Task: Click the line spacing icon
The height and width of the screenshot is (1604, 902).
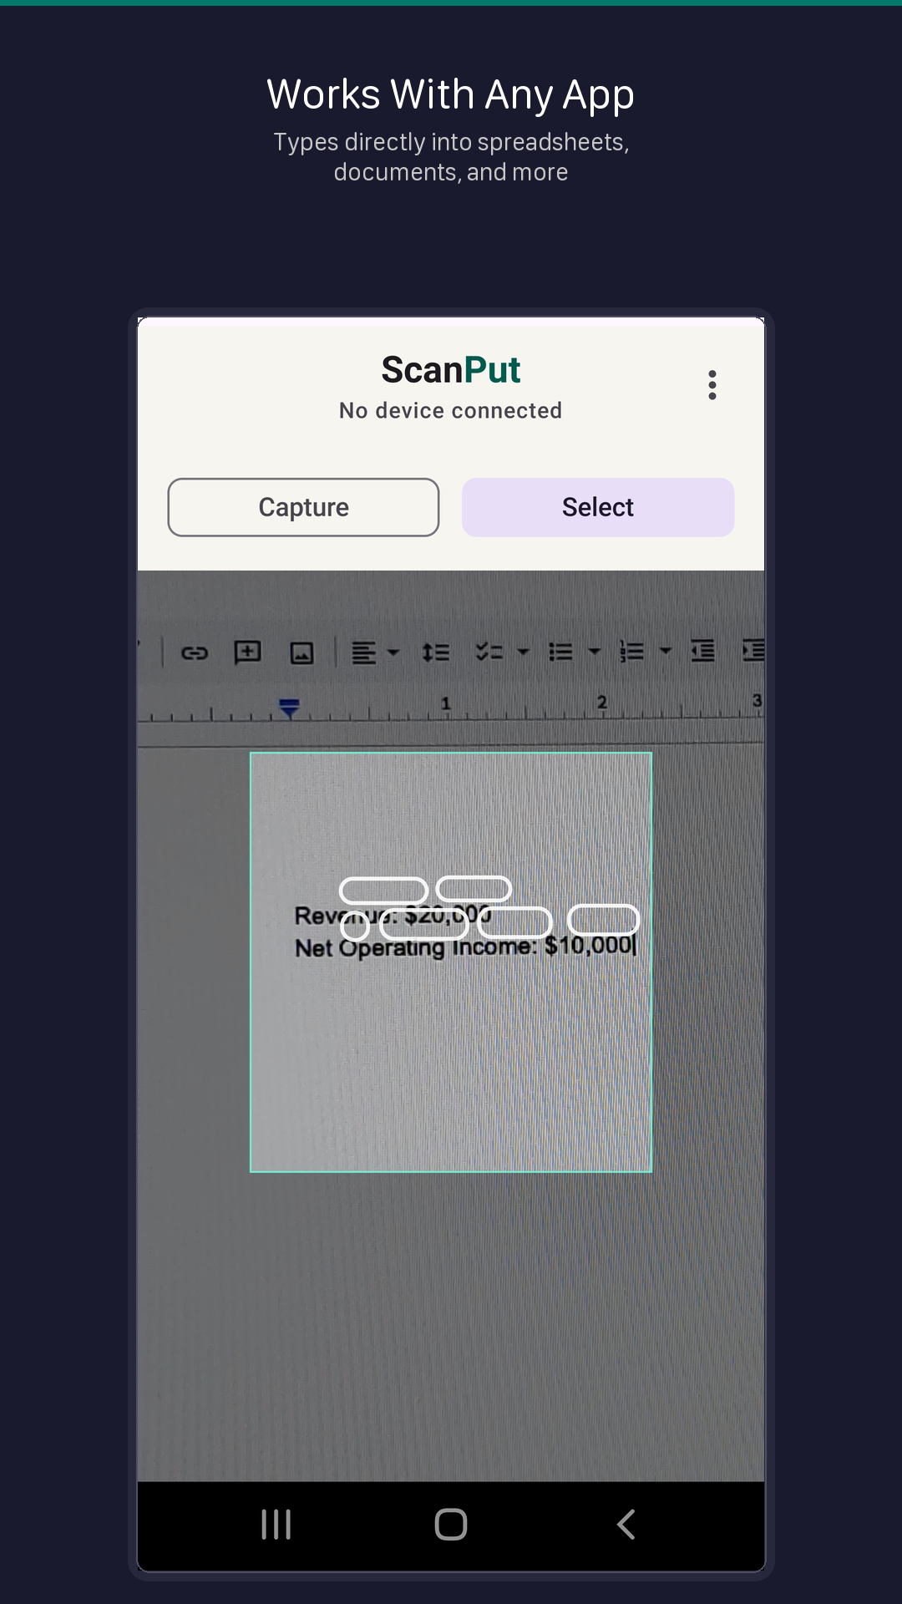Action: [x=435, y=652]
